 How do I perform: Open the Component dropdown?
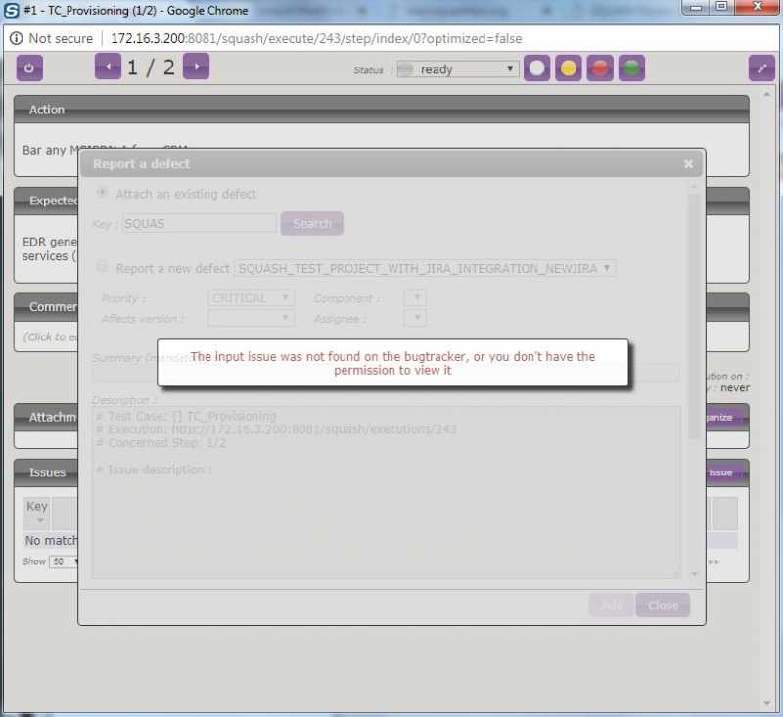(x=415, y=298)
